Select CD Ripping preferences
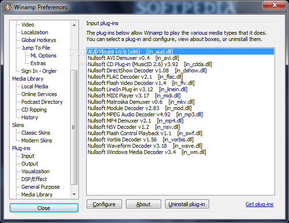The height and width of the screenshot is (223, 289). click(x=34, y=110)
